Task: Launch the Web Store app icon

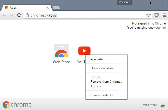Action: (61, 51)
